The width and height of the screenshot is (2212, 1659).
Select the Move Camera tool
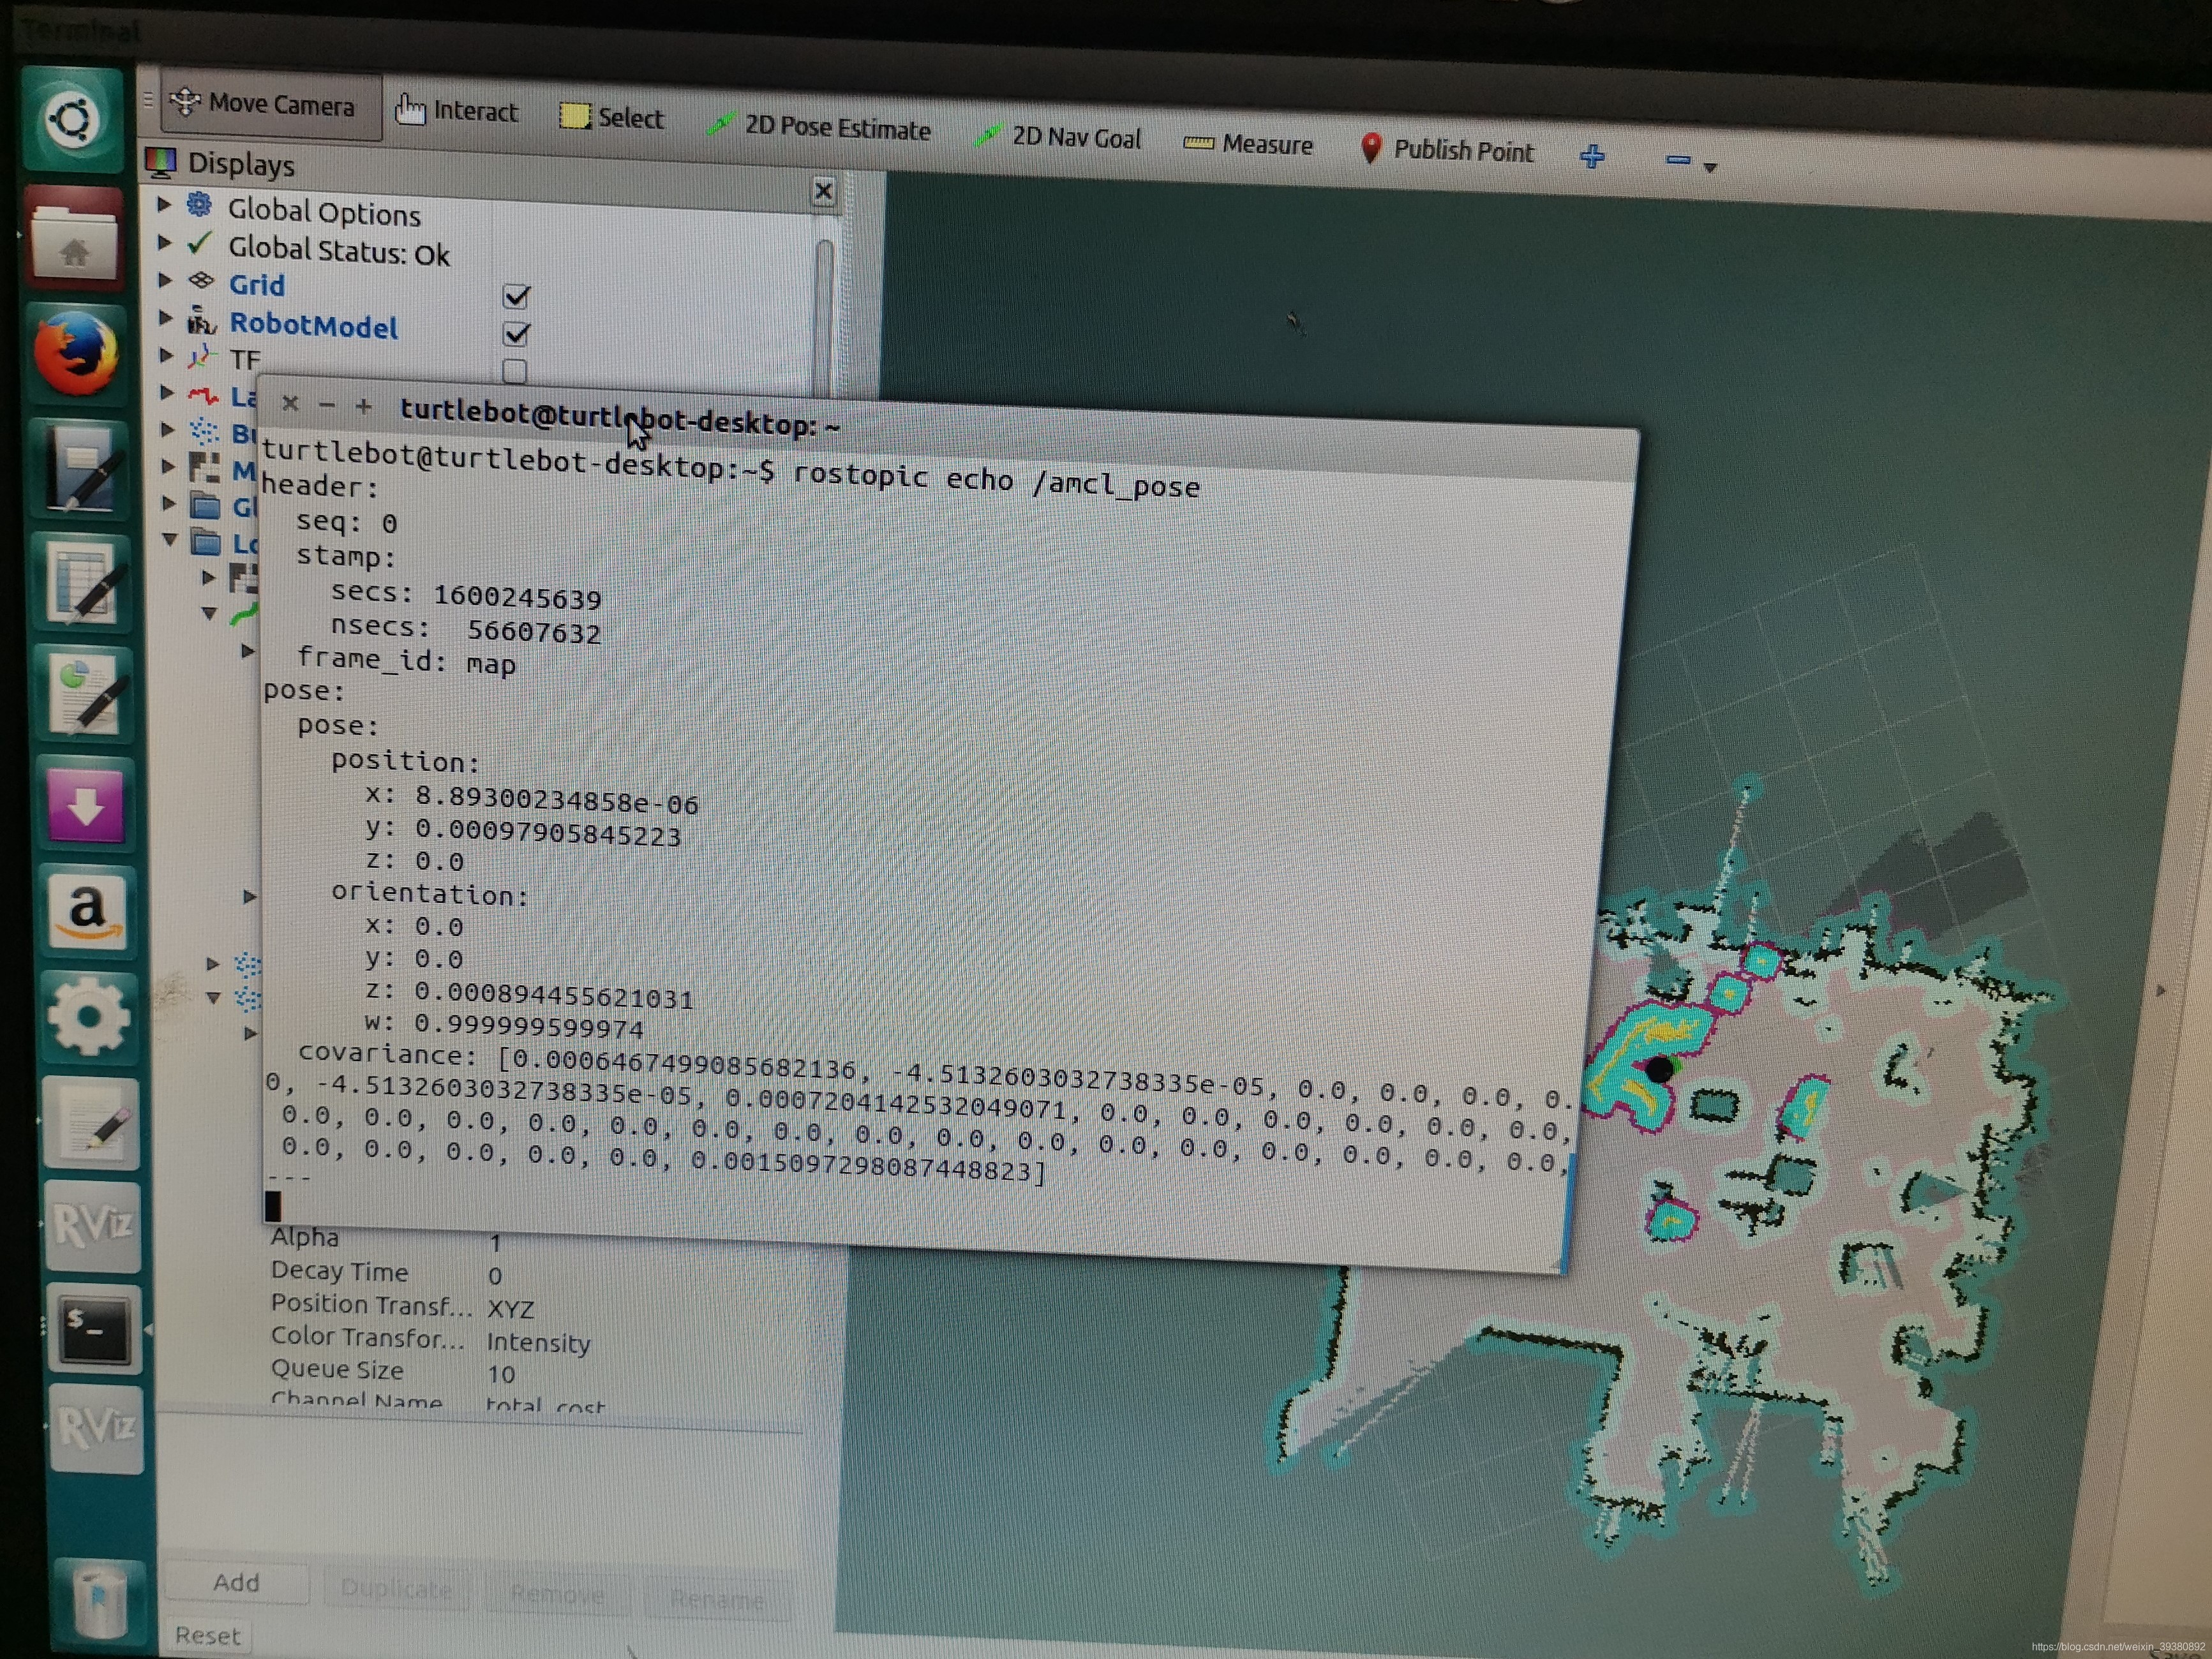tap(271, 105)
